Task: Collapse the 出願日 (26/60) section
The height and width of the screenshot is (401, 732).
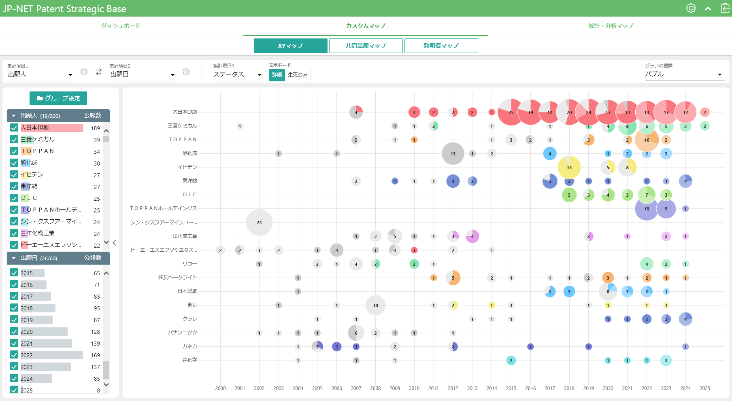Action: [x=13, y=258]
